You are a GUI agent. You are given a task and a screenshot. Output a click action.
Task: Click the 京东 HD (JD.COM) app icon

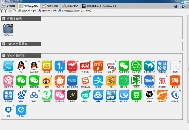point(72,66)
